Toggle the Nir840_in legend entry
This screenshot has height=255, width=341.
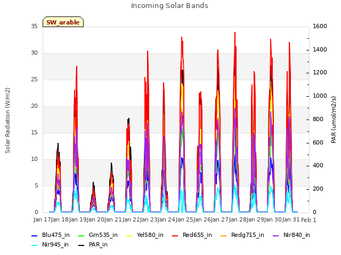[291, 235]
